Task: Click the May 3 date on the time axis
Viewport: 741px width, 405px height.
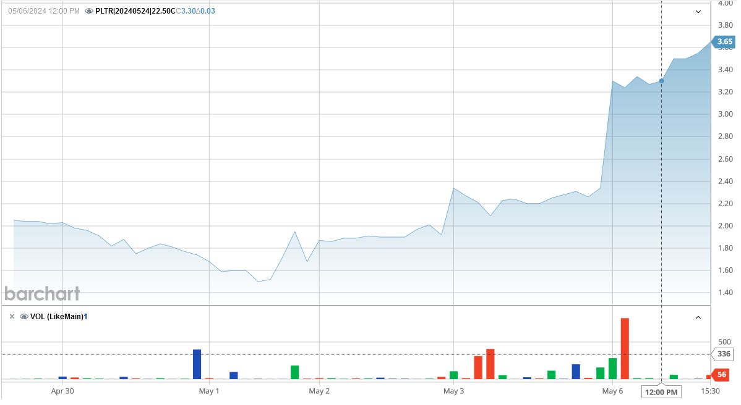Action: point(453,391)
